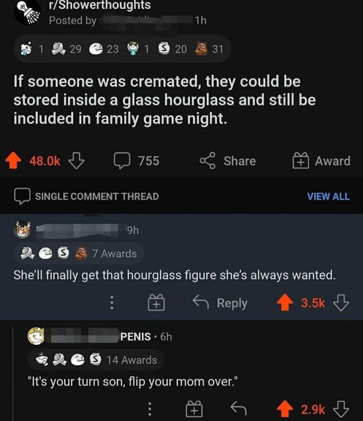Upvote the Showerthoughts post
Screen dimensions: 363x421
(13, 161)
